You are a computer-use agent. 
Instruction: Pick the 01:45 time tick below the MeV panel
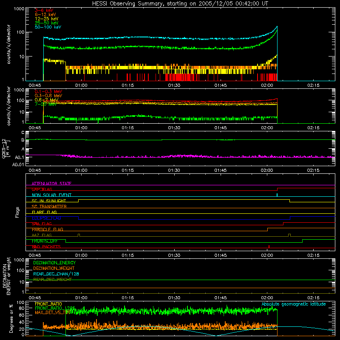pos(221,128)
